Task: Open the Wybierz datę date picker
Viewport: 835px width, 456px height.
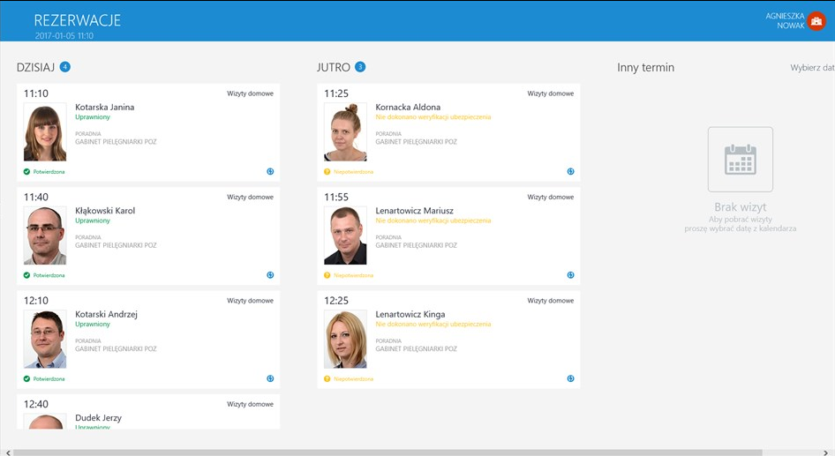Action: [x=812, y=68]
